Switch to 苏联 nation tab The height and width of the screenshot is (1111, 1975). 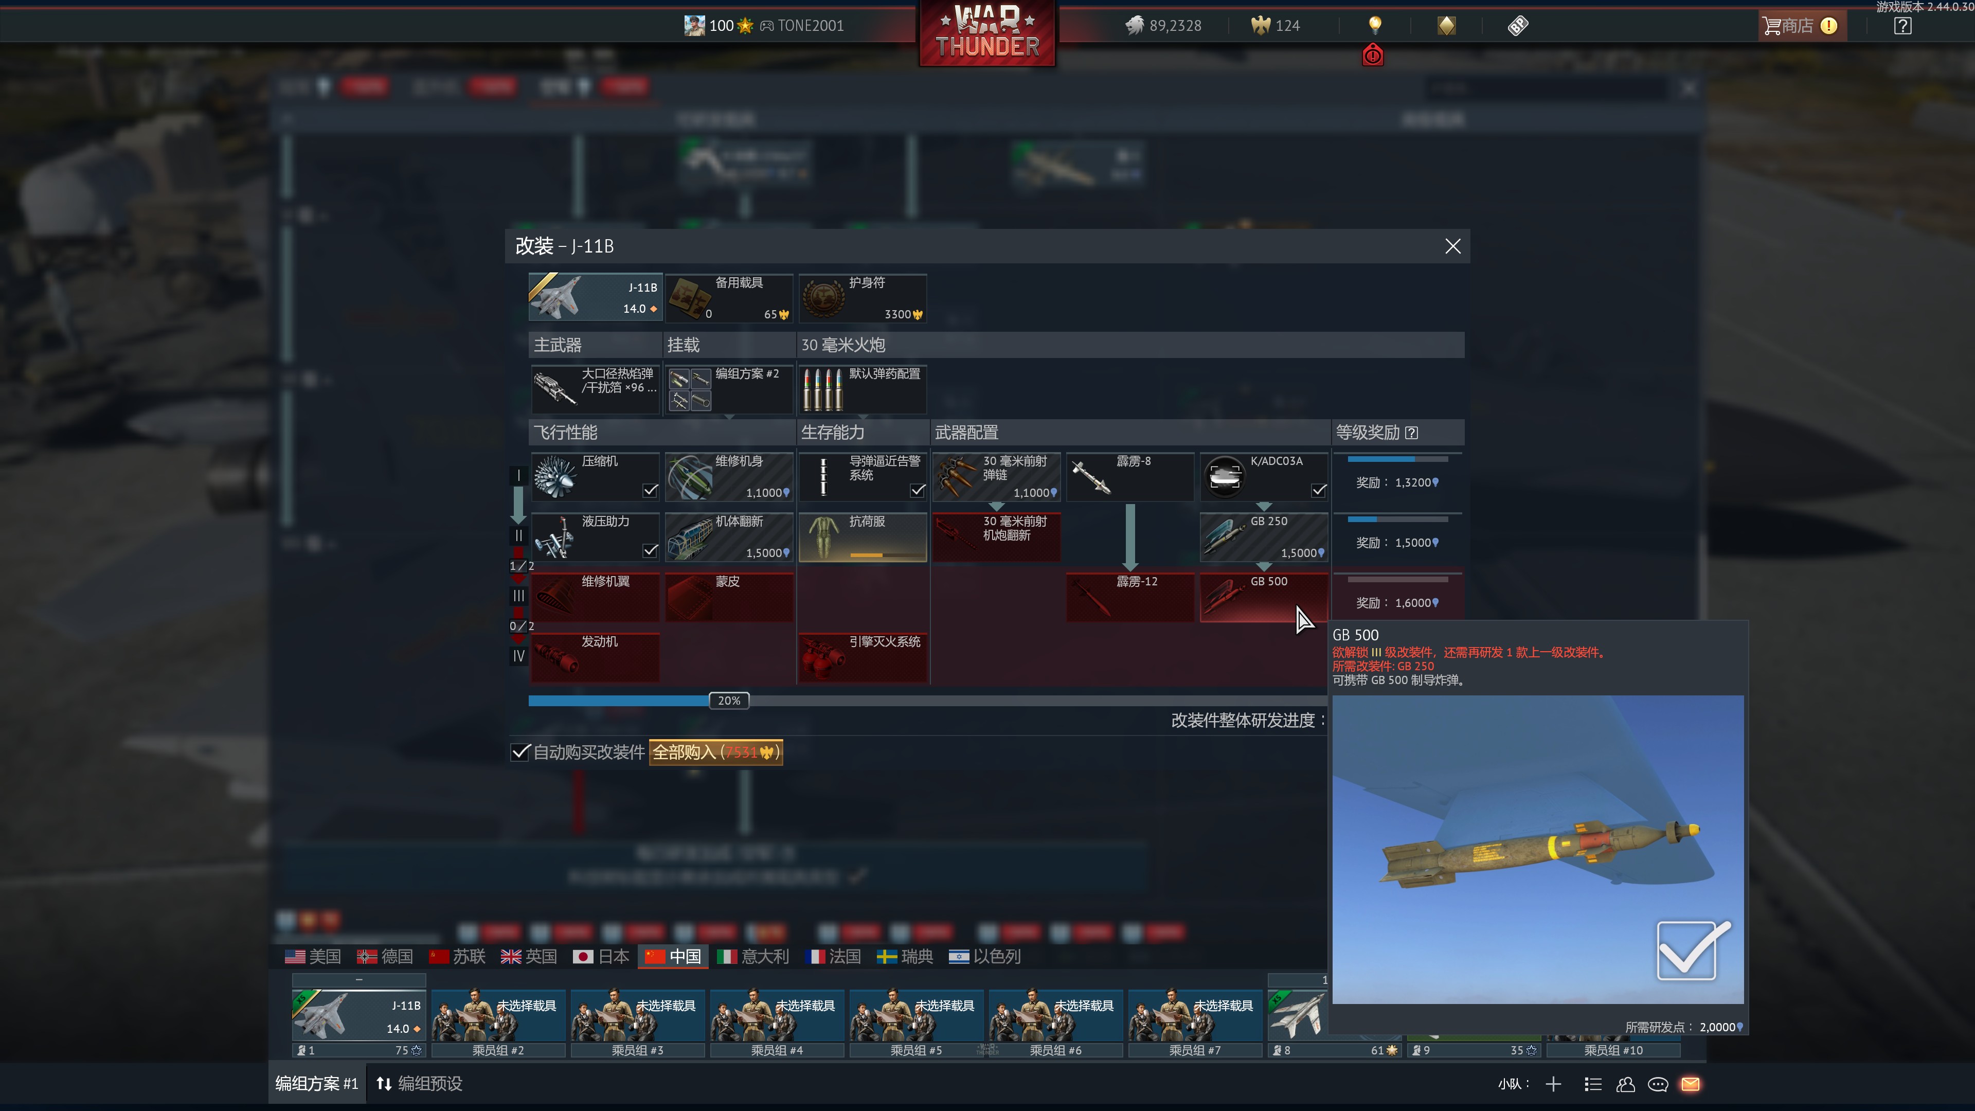(457, 956)
